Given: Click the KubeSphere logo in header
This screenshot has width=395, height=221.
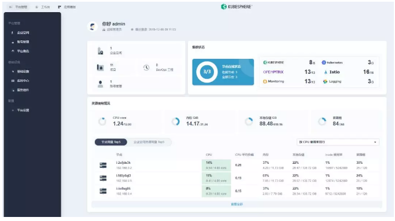Looking at the screenshot, I should [237, 7].
